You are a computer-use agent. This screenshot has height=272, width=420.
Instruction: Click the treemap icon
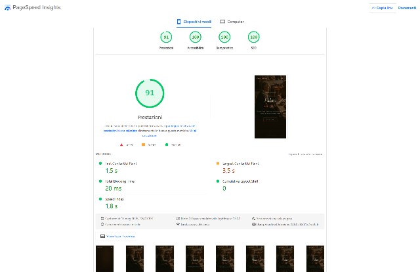tap(102, 237)
